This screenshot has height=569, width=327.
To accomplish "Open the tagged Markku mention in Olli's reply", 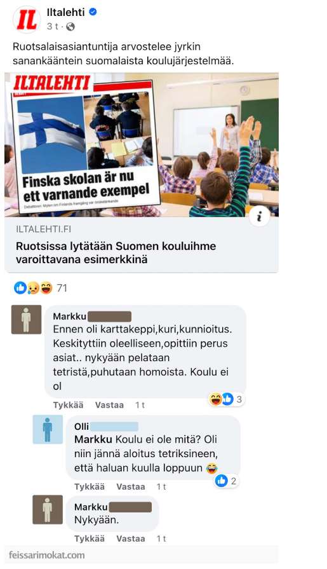I will tap(93, 439).
